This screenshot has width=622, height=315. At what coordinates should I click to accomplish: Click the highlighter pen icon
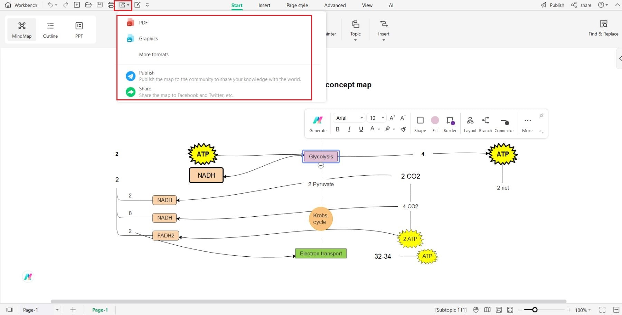[x=388, y=129]
